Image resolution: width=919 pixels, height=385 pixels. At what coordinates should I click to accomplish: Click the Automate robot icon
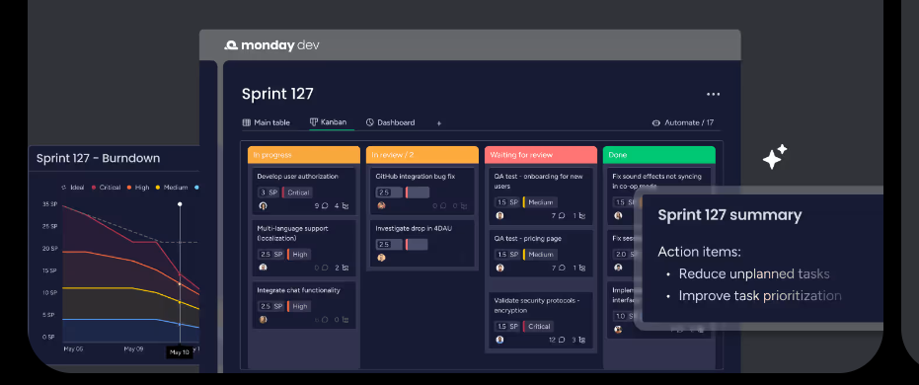pos(655,123)
